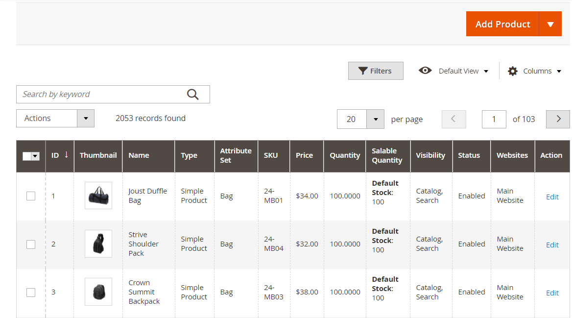
Task: Open the per page count dropdown
Action: coord(375,119)
